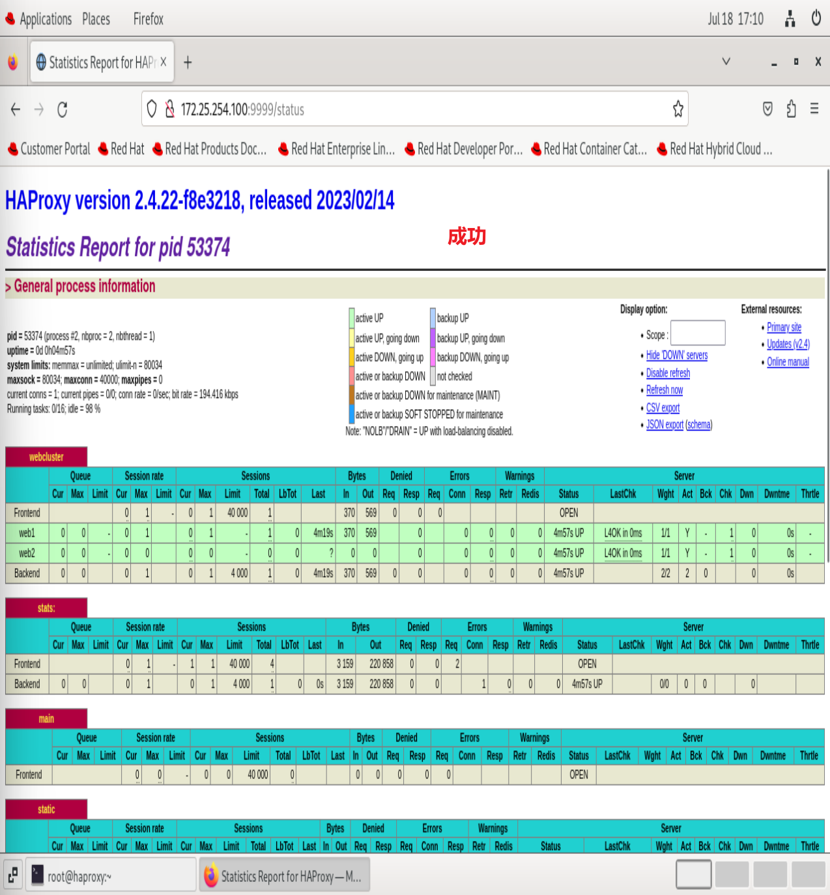
Task: Open Red Hat Products Doc bookmark
Action: point(210,149)
